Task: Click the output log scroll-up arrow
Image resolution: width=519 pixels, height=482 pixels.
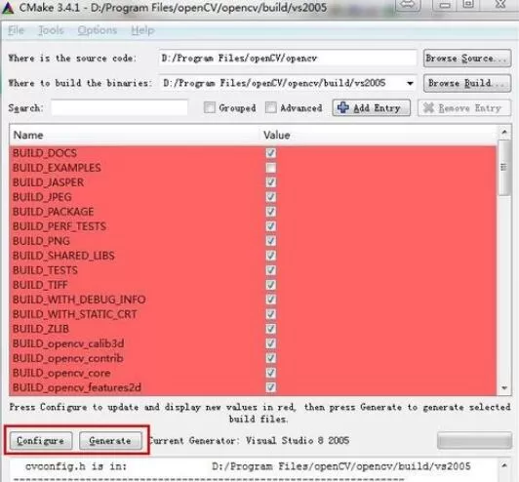Action: pyautogui.click(x=504, y=465)
